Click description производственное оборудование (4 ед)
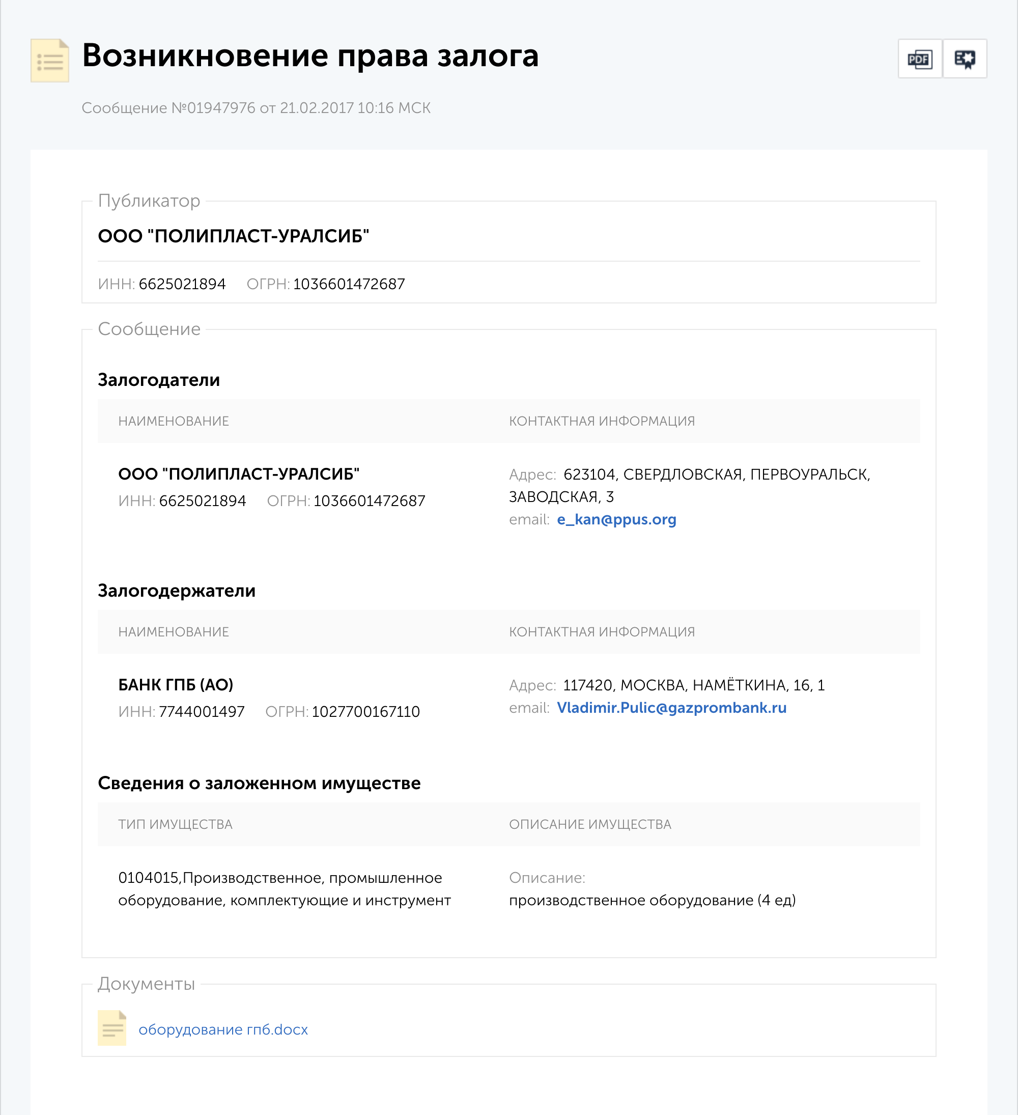This screenshot has height=1115, width=1018. (x=653, y=900)
